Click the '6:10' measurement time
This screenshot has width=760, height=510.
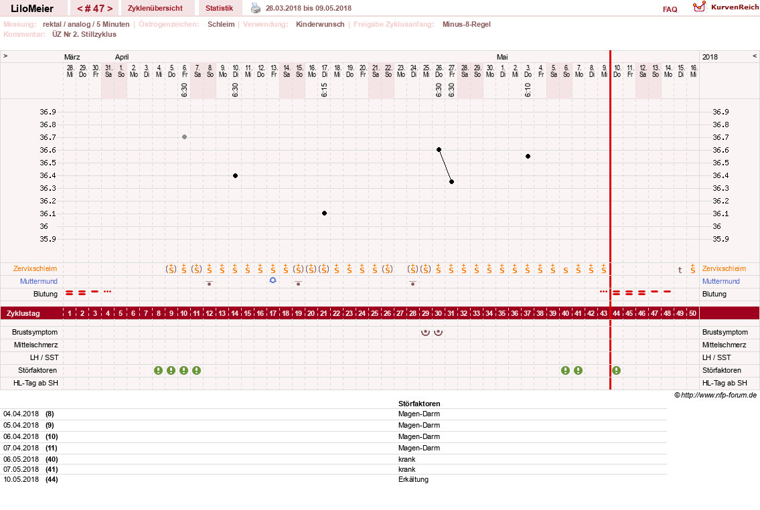click(x=528, y=90)
